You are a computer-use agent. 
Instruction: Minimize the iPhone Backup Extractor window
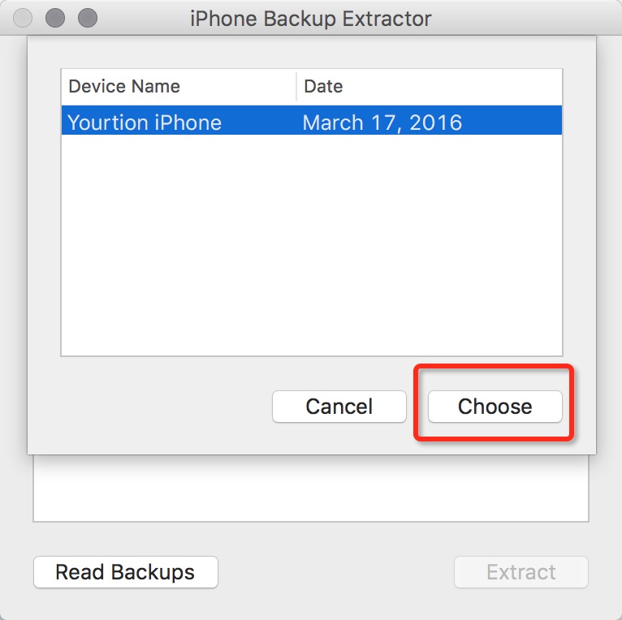tap(55, 17)
